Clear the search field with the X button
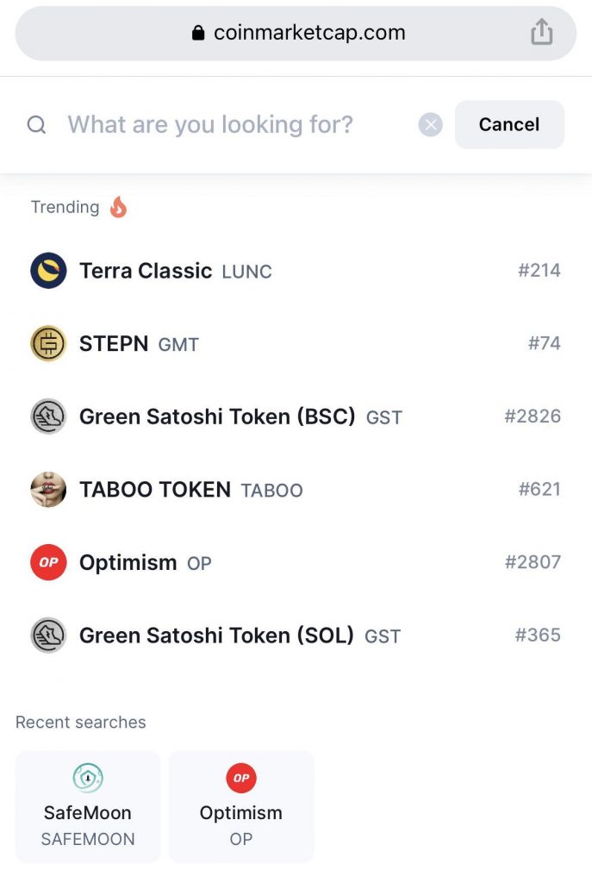Image resolution: width=592 pixels, height=883 pixels. (429, 124)
